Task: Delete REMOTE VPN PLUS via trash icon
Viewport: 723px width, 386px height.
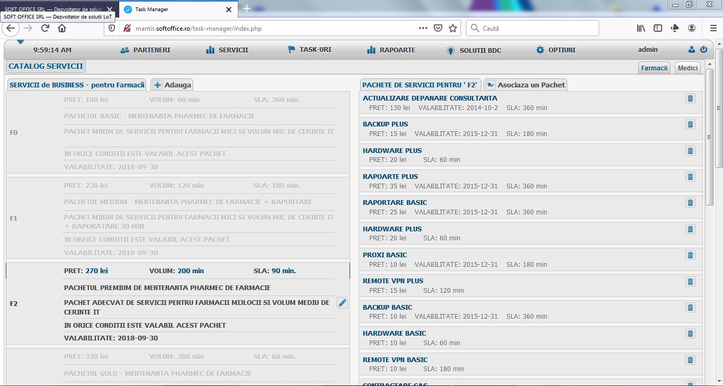Action: click(x=690, y=281)
